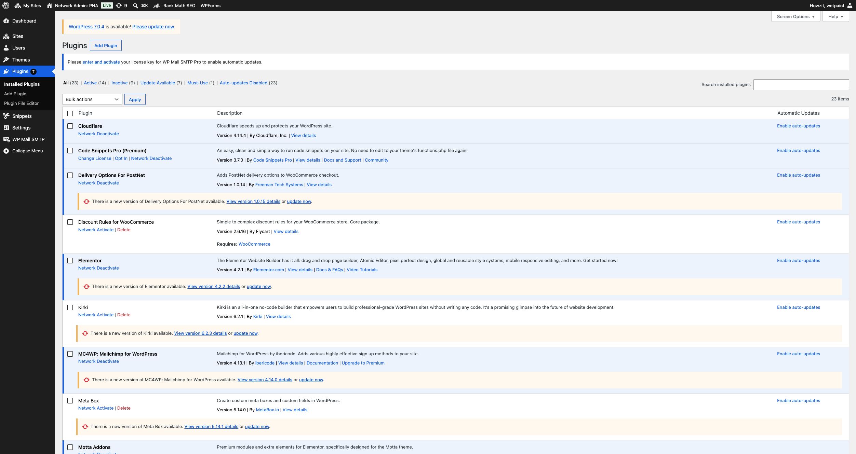This screenshot has height=454, width=856.
Task: Open WooCommerce requirement link
Action: (254, 244)
